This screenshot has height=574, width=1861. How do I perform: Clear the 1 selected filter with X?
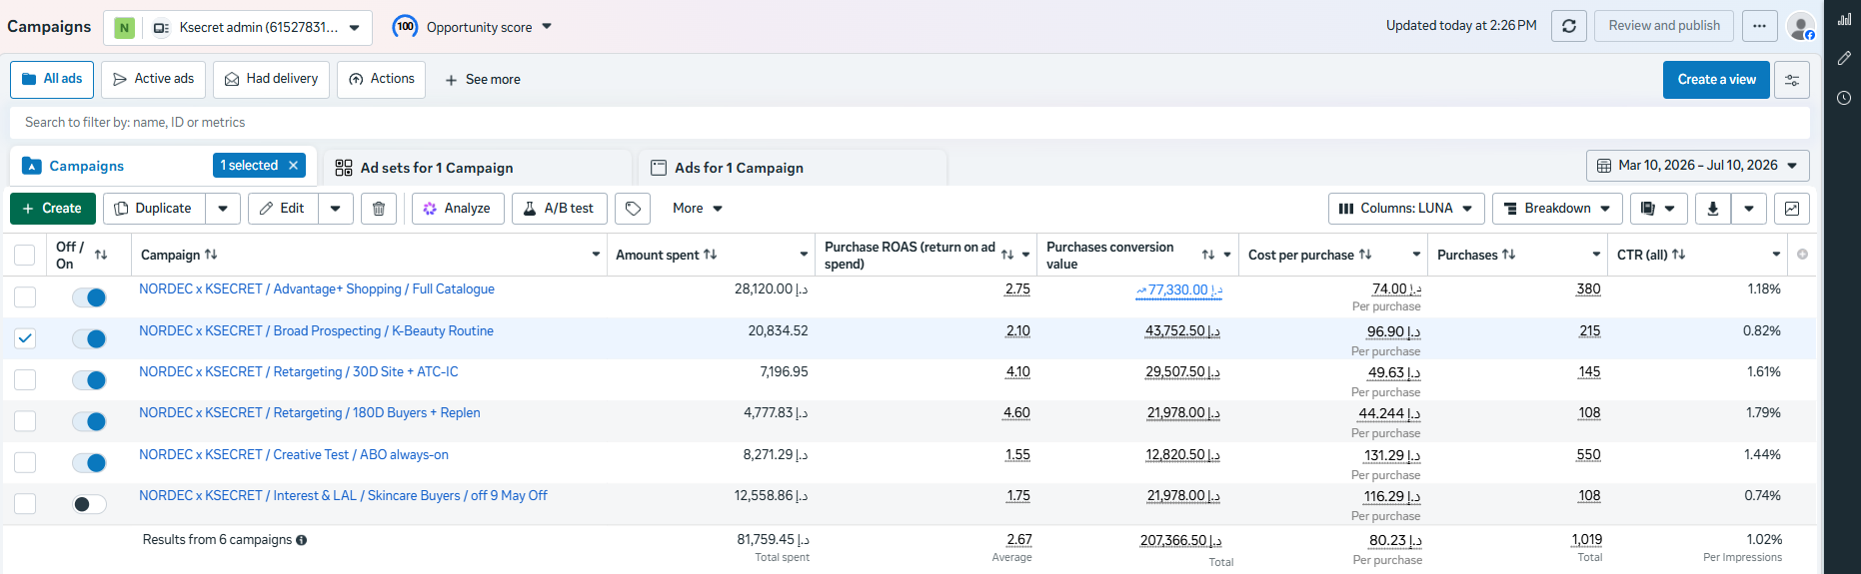tap(294, 166)
